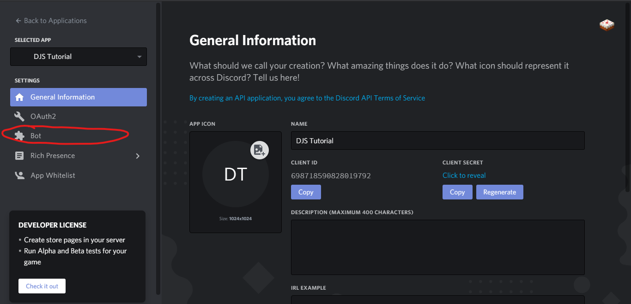631x304 pixels.
Task: Regenerate the client secret
Action: pos(499,192)
